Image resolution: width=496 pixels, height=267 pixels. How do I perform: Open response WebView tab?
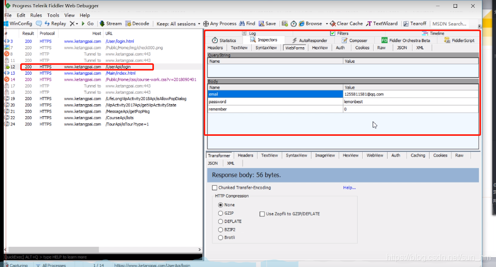[375, 156]
